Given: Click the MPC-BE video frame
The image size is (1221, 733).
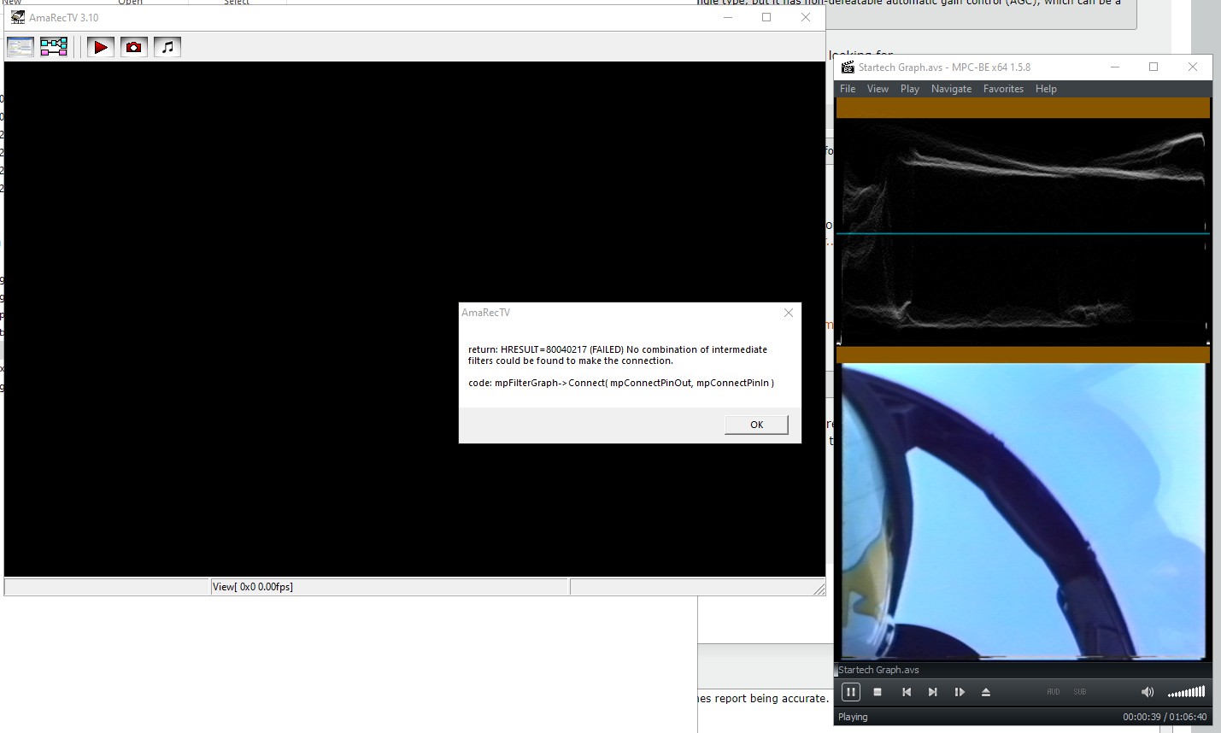Looking at the screenshot, I should [1023, 511].
